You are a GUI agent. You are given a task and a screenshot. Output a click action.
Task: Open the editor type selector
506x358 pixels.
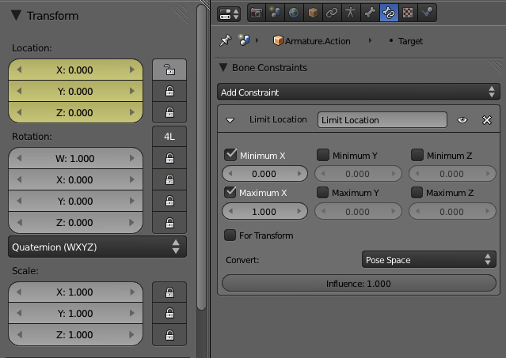click(229, 14)
